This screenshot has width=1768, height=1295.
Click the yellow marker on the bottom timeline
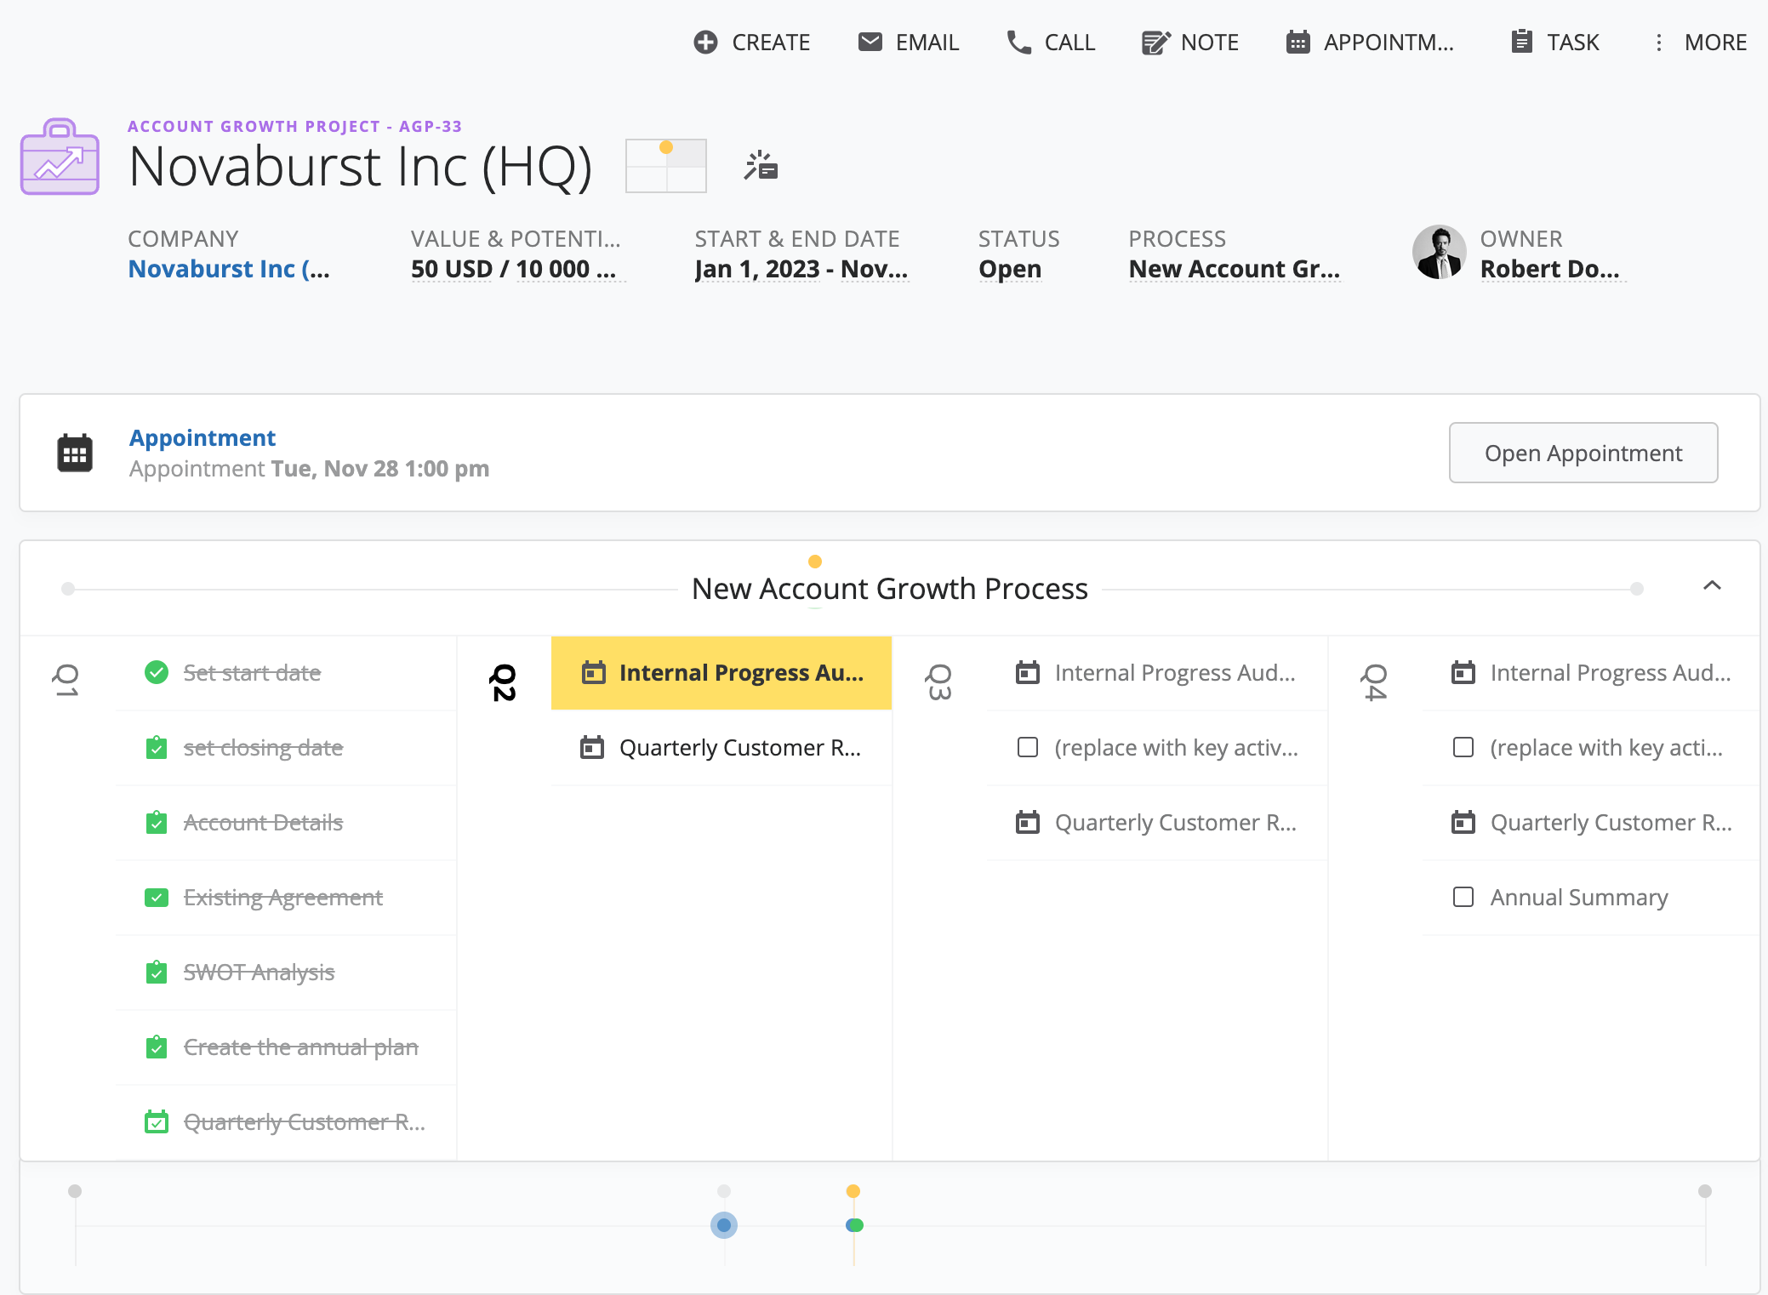tap(853, 1191)
